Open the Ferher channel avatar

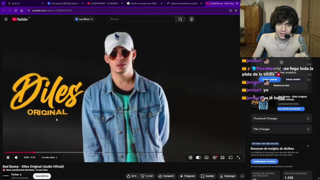tap(6, 176)
